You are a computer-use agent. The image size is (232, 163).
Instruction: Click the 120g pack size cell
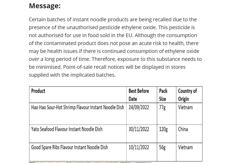point(164,129)
